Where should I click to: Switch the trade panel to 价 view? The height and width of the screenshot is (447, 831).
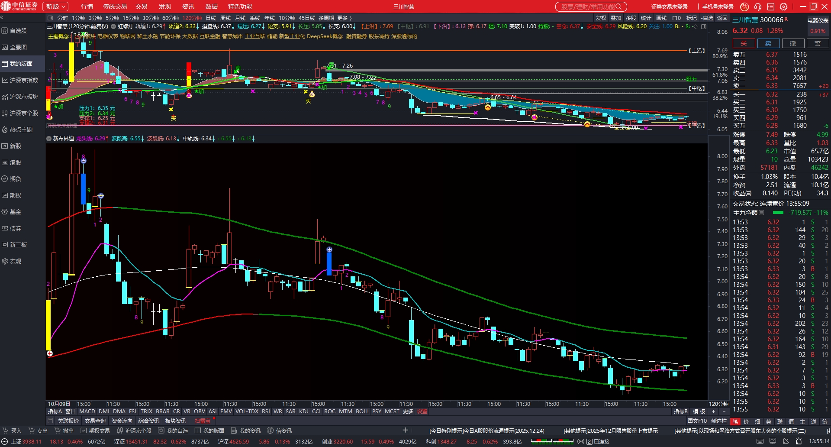click(x=746, y=421)
